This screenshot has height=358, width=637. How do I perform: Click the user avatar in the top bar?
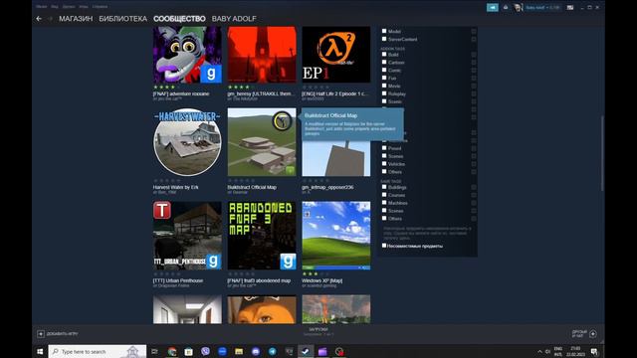click(518, 7)
